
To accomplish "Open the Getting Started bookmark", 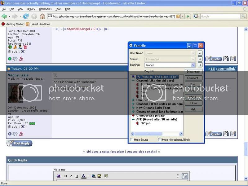I will pos(13,24).
